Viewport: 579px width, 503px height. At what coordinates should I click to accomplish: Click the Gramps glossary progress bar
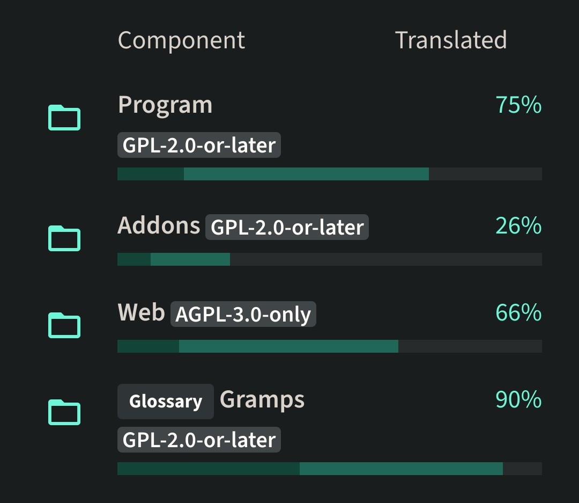pyautogui.click(x=330, y=469)
